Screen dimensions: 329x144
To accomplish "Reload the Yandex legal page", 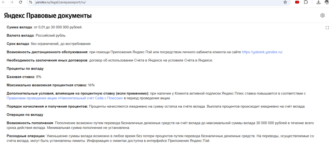I will click(x=21, y=2).
